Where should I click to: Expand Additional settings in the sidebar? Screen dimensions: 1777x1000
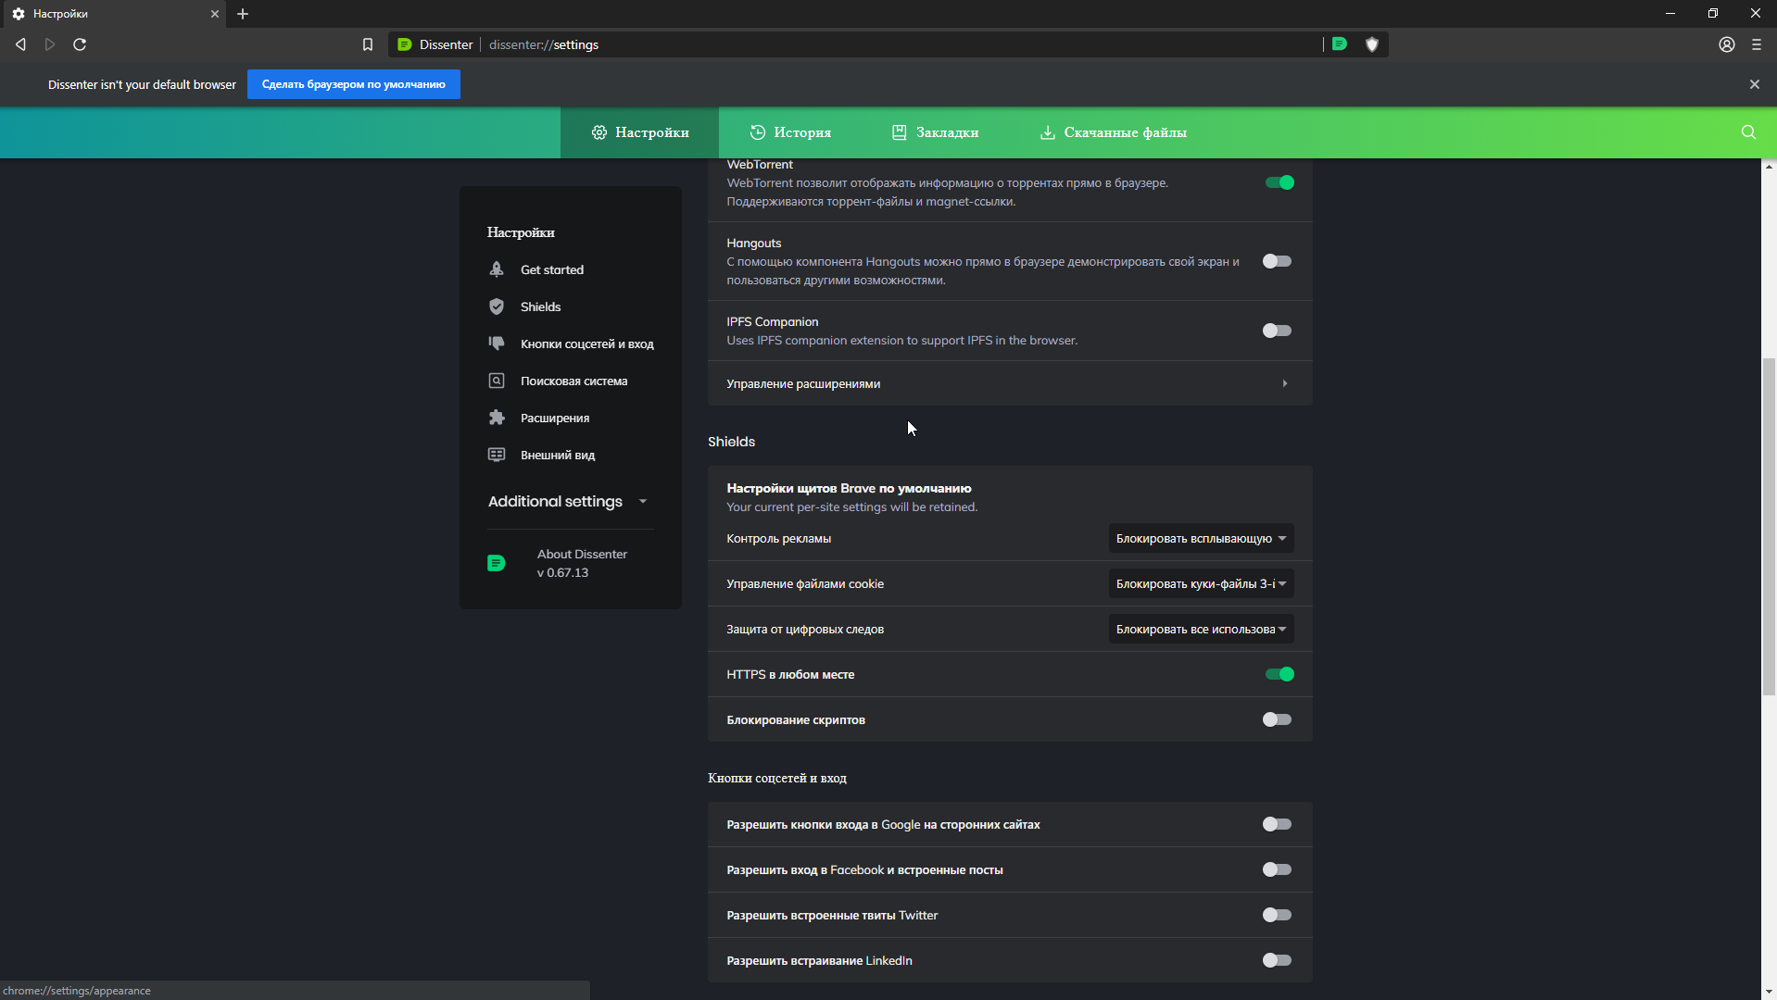(568, 501)
